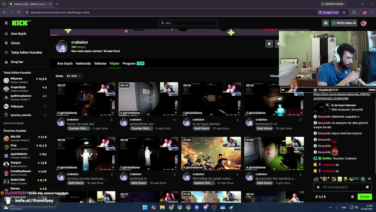The width and height of the screenshot is (376, 212).
Task: Click the KICKs Satın Al button
Action: click(x=344, y=23)
